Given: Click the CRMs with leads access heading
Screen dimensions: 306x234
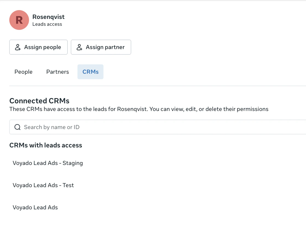Looking at the screenshot, I should pos(46,145).
